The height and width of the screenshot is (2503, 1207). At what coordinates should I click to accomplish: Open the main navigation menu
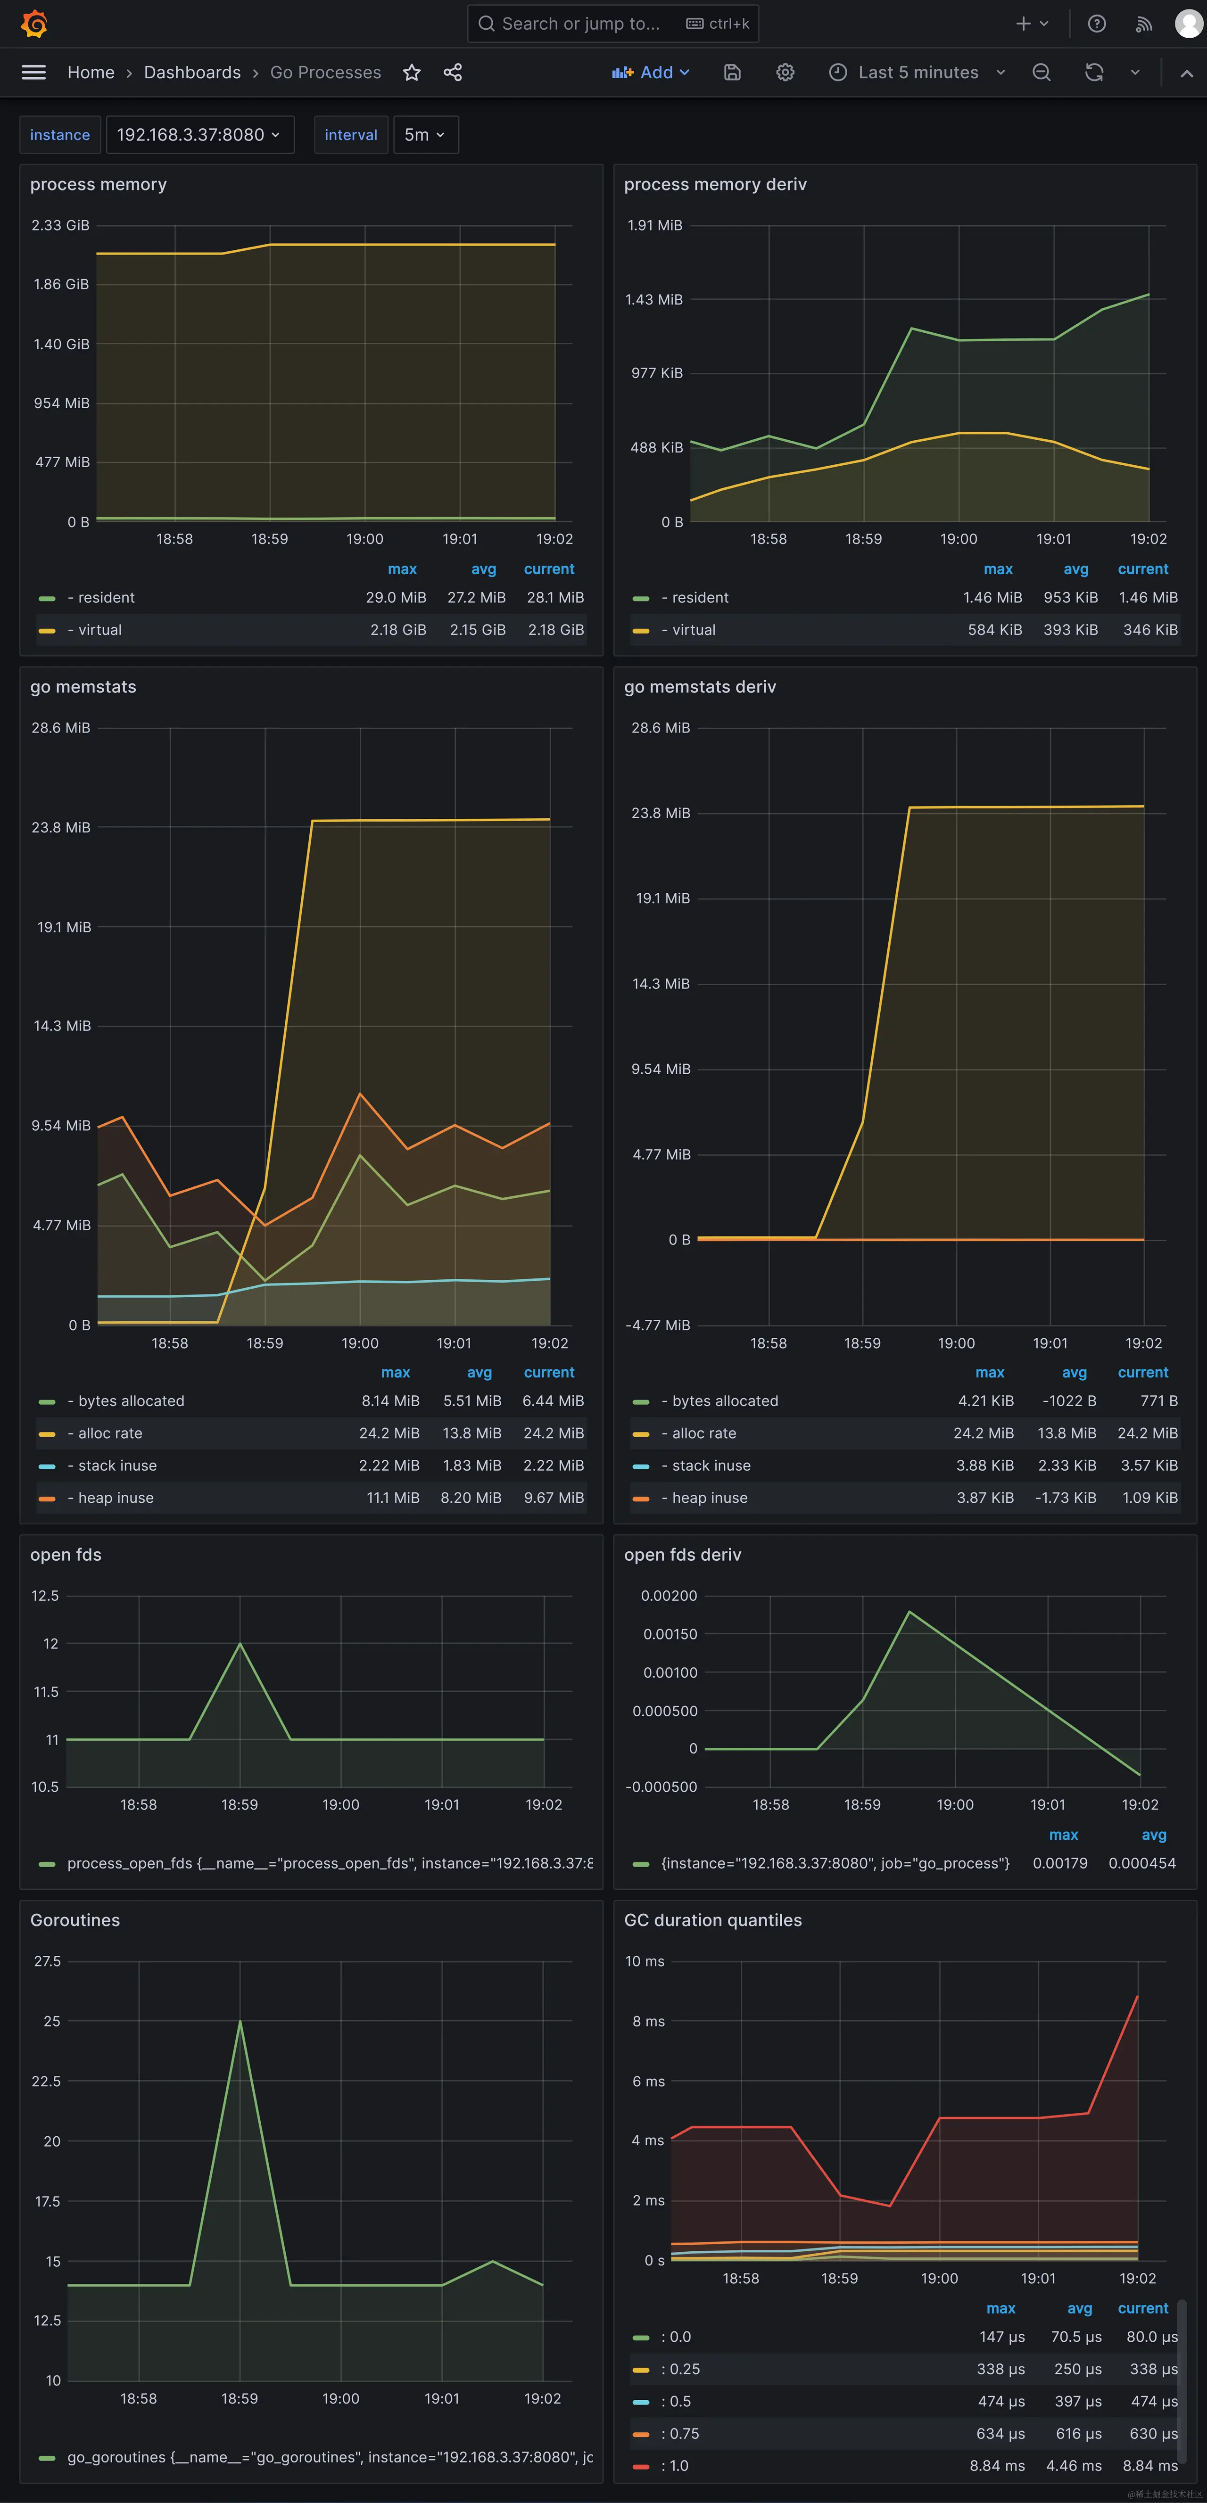(x=33, y=72)
